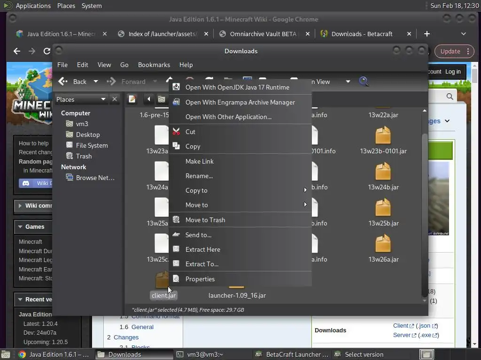Choose Extract Here

(240, 249)
